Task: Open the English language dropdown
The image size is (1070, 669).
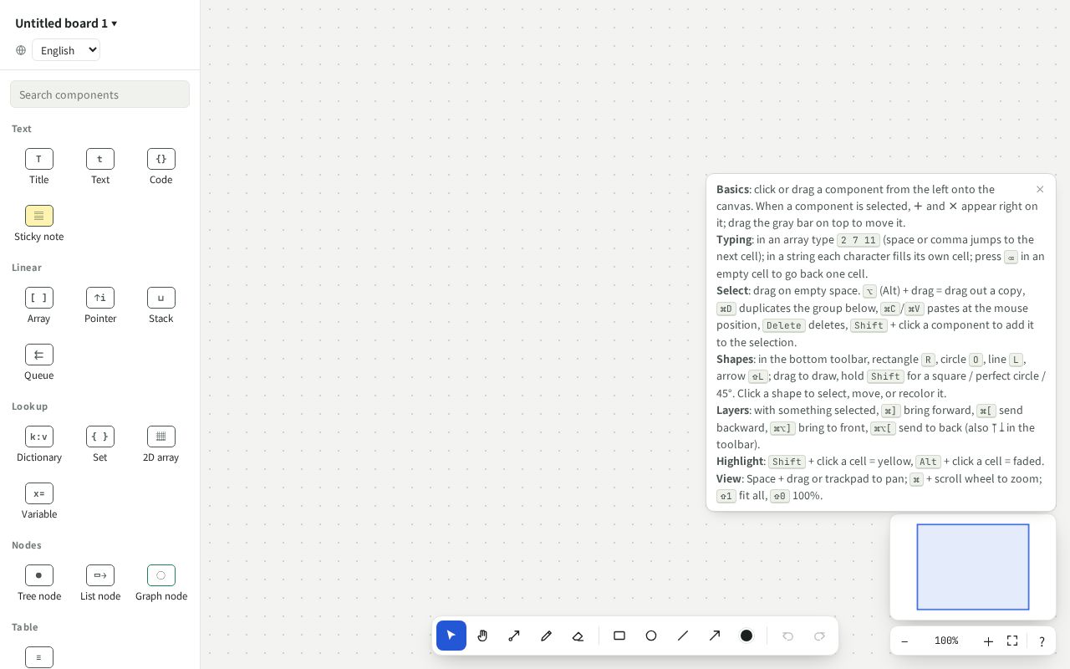Action: [x=66, y=50]
